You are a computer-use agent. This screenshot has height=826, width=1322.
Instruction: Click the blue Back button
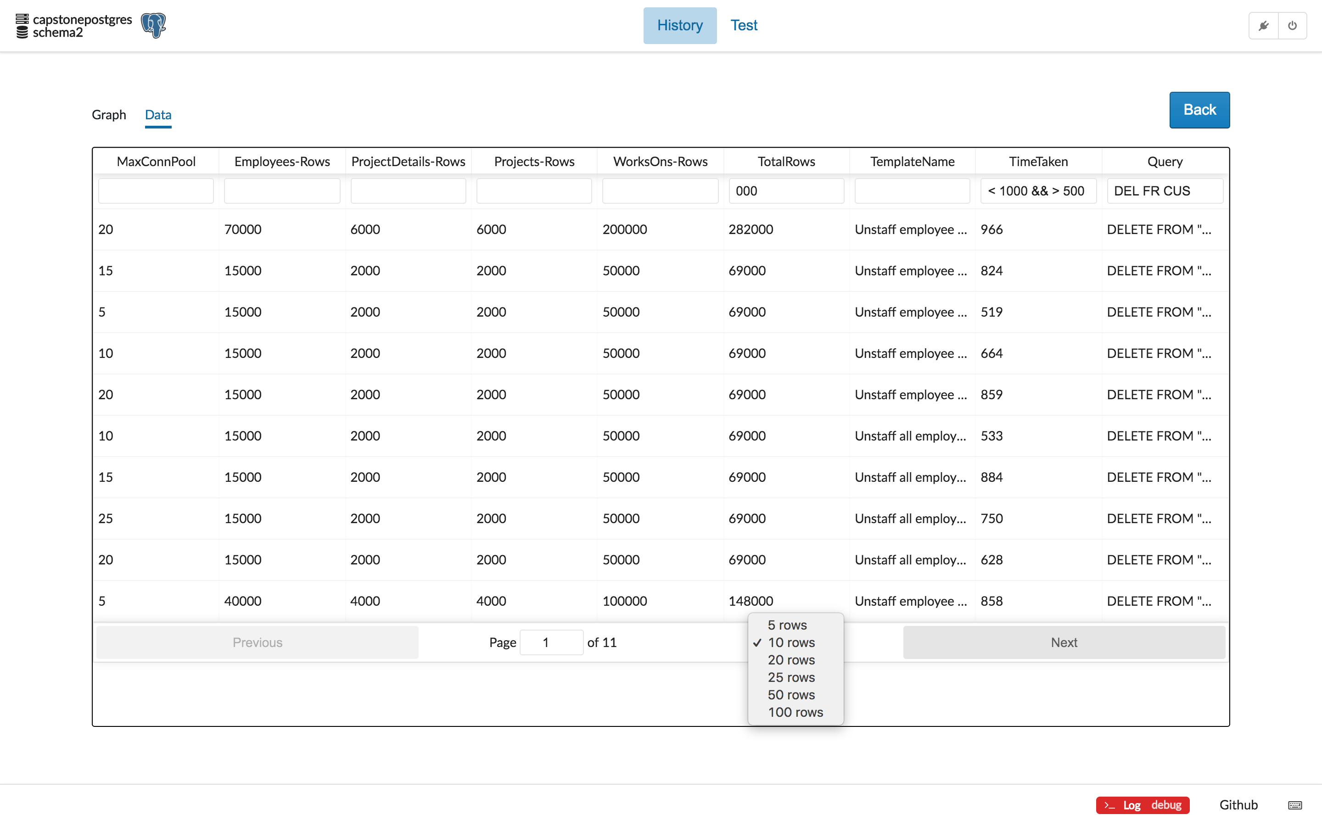[x=1199, y=110]
